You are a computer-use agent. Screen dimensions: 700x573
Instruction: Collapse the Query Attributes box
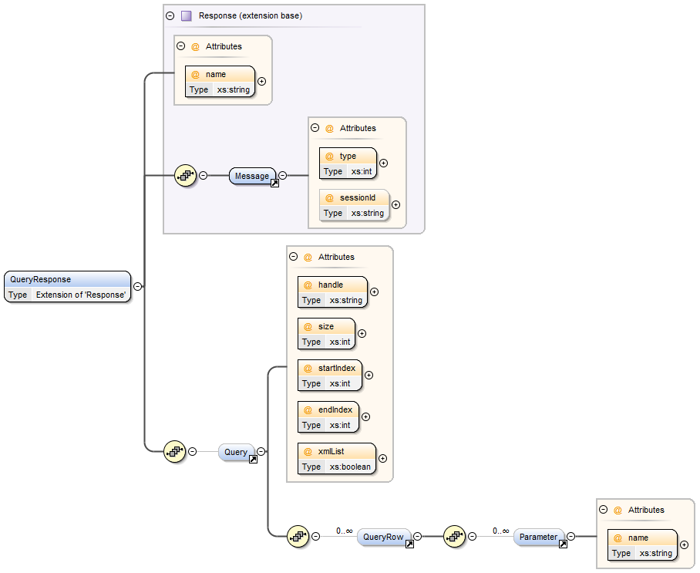[x=293, y=257]
